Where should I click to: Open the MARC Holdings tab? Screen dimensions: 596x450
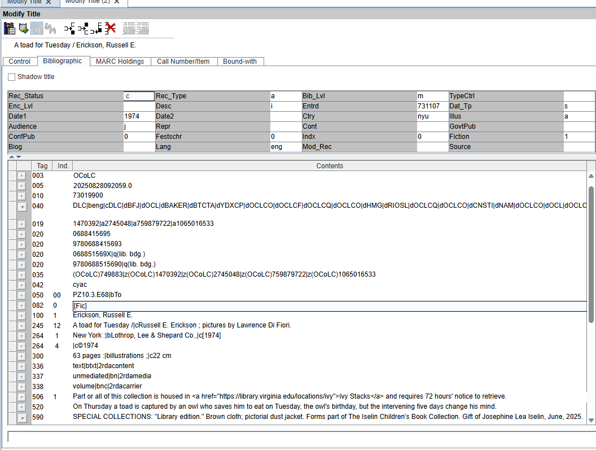[x=120, y=61]
